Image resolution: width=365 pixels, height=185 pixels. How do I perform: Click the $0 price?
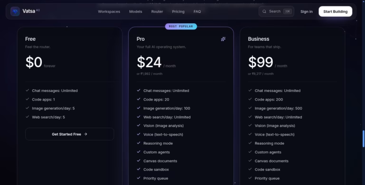(x=34, y=62)
